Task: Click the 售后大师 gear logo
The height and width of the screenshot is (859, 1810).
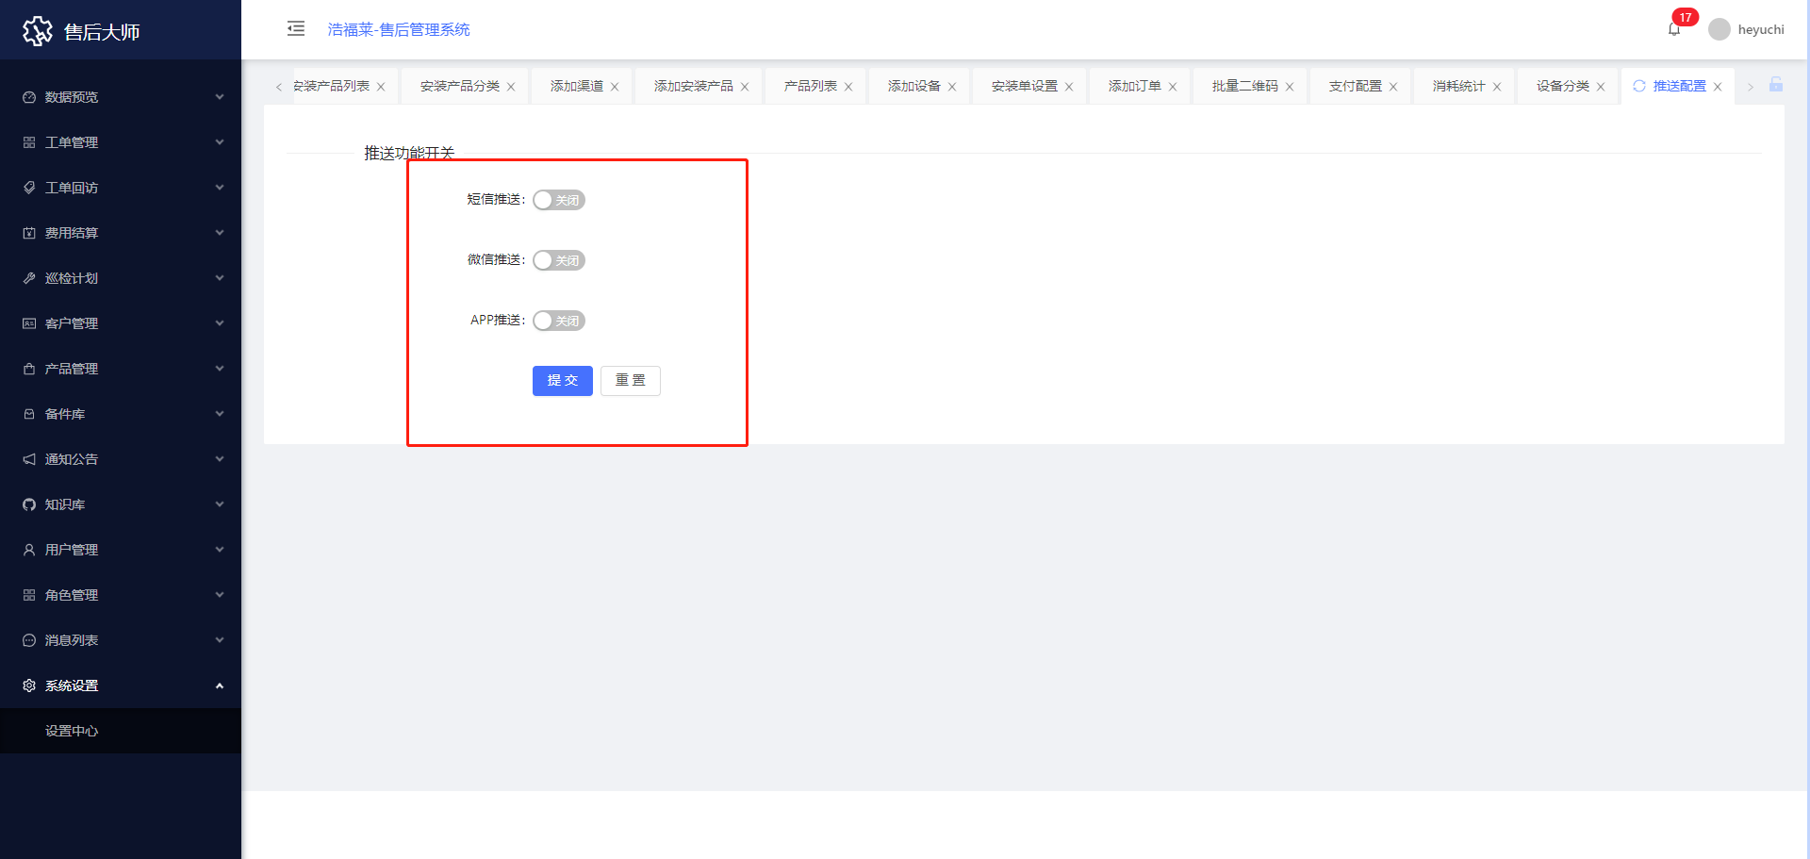Action: point(38,31)
